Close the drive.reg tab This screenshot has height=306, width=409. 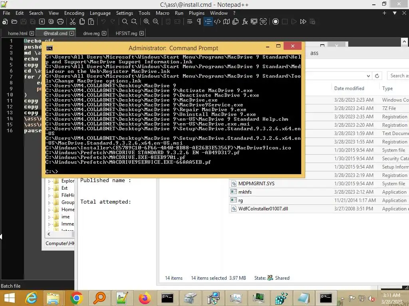[104, 33]
